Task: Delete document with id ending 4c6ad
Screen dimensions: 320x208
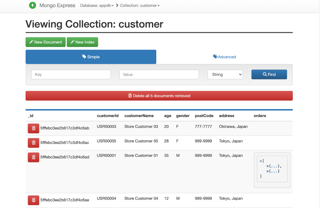Action: point(34,157)
